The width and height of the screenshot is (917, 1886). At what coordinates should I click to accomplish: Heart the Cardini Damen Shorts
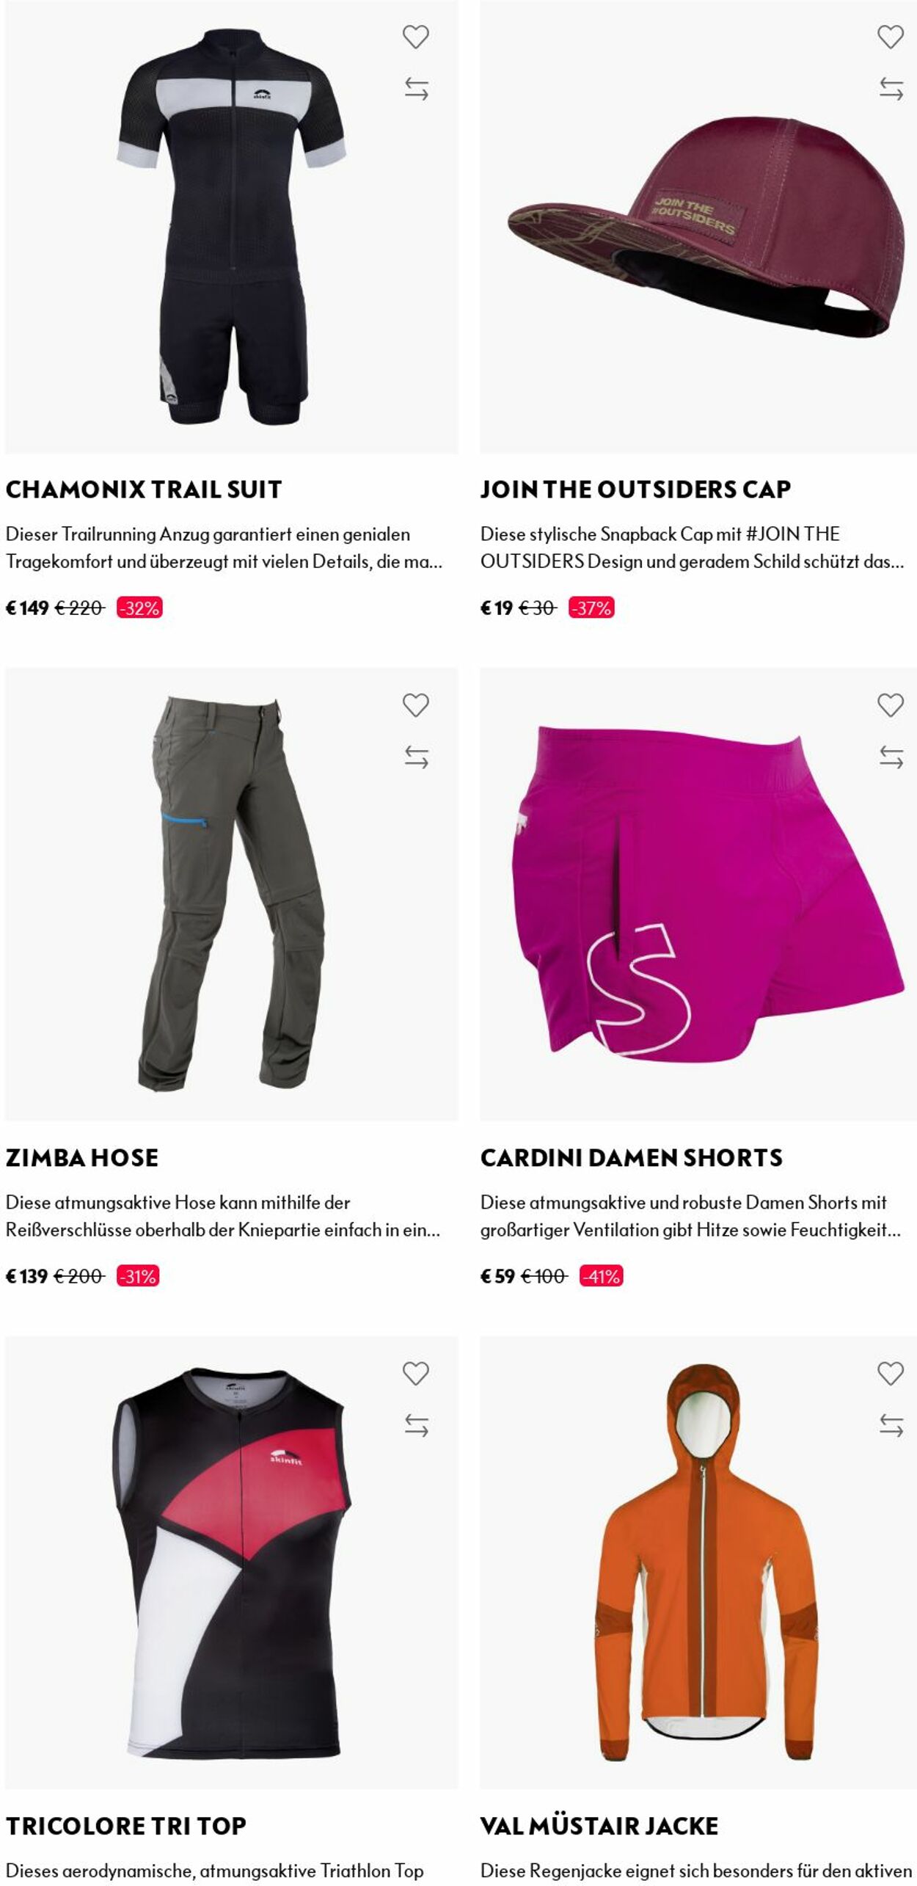[891, 705]
